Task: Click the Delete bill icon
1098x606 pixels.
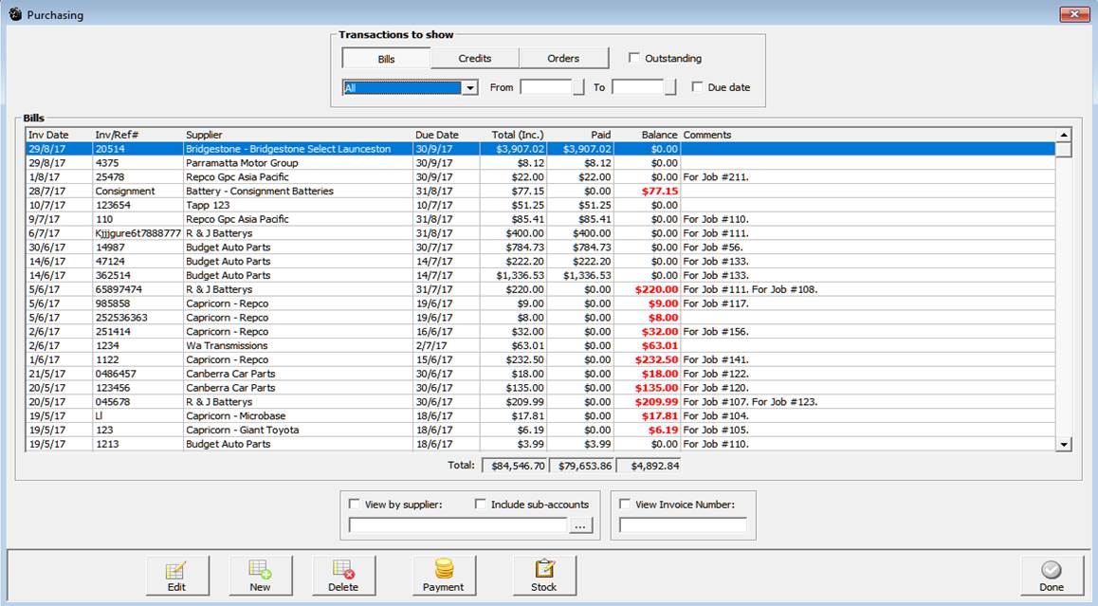Action: coord(343,576)
